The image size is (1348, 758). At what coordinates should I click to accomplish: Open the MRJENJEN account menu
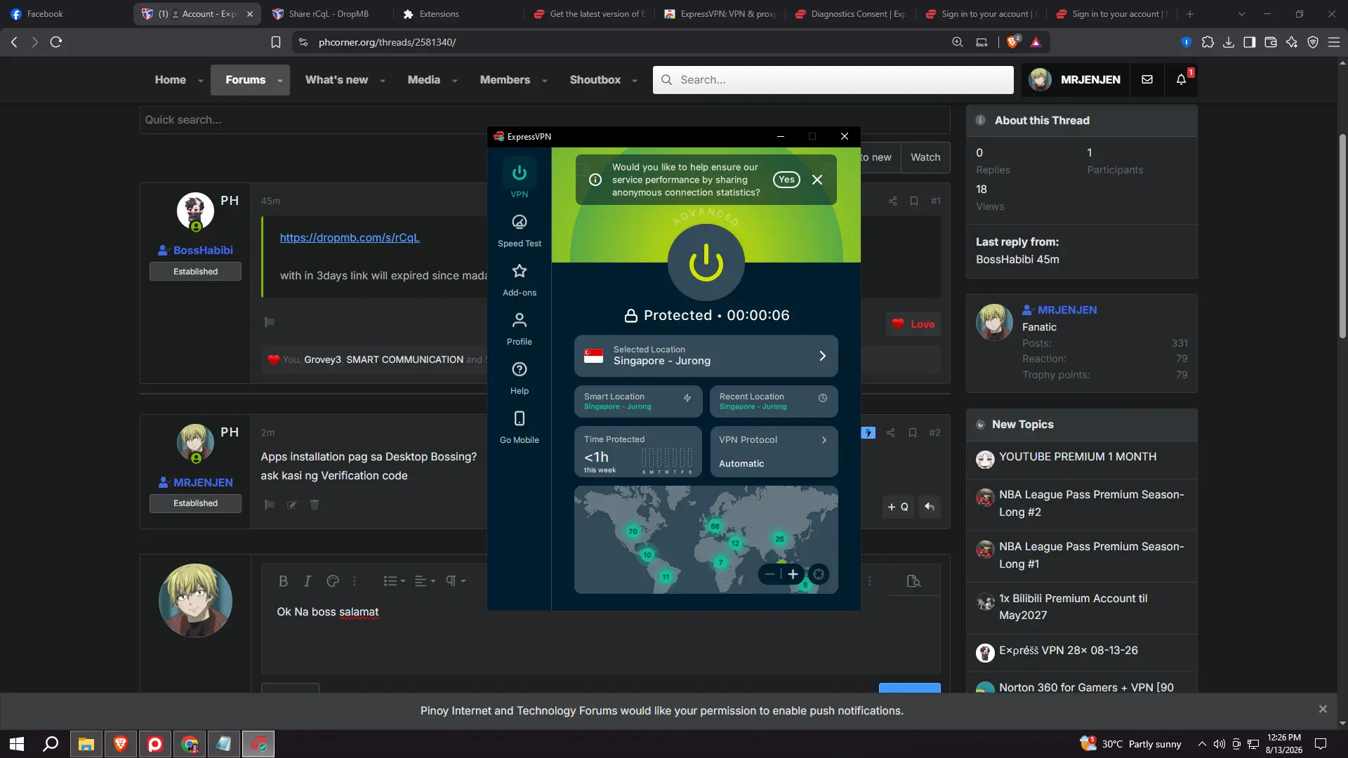[x=1075, y=80]
